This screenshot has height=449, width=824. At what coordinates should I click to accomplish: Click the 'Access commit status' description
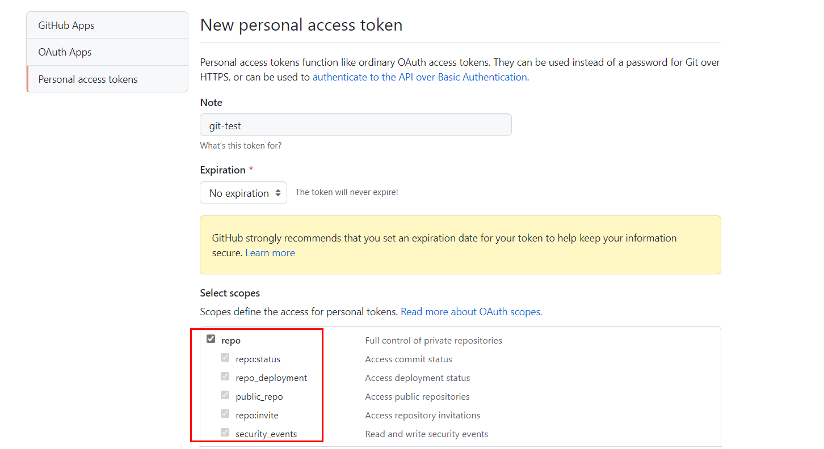(x=409, y=359)
